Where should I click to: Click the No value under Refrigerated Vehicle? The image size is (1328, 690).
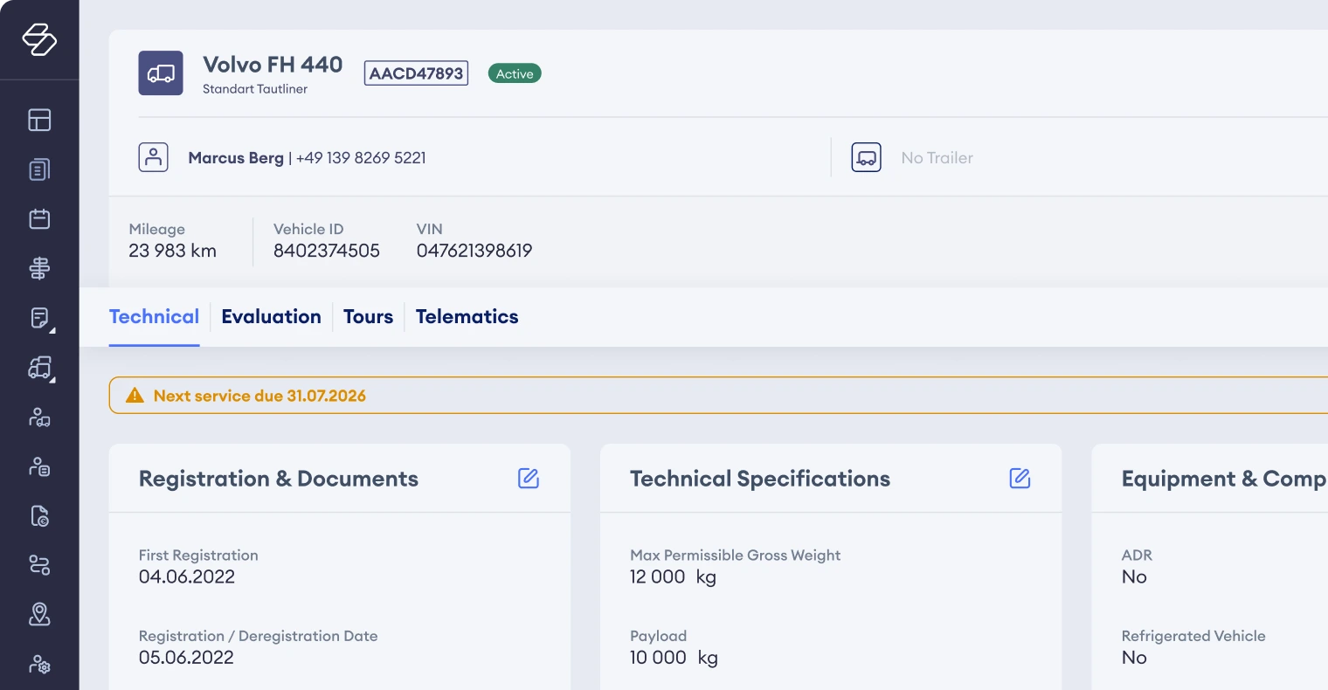[1134, 658]
